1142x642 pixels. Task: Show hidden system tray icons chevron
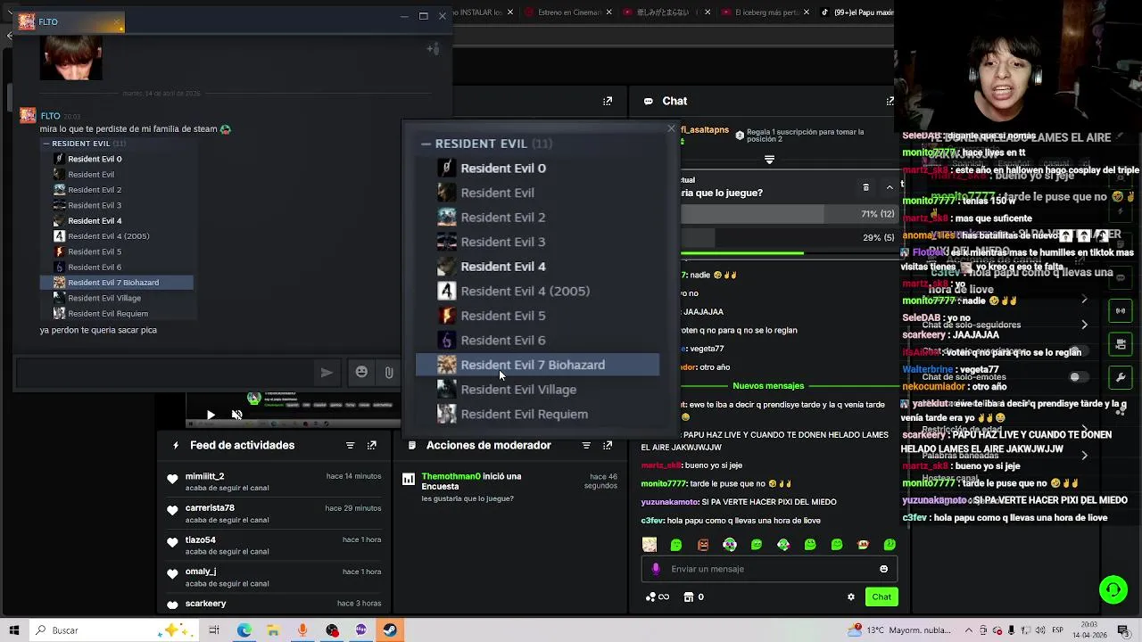[x=968, y=630]
